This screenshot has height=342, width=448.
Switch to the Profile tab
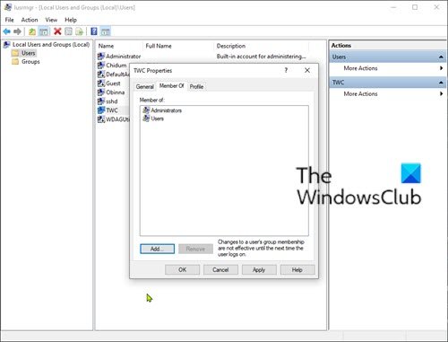point(196,87)
